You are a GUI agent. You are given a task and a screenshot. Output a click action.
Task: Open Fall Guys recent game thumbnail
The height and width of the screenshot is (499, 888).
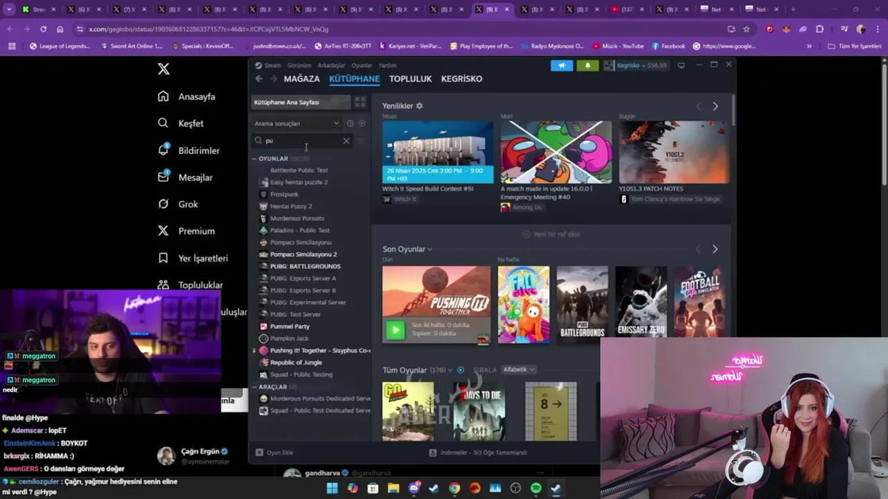click(x=524, y=305)
